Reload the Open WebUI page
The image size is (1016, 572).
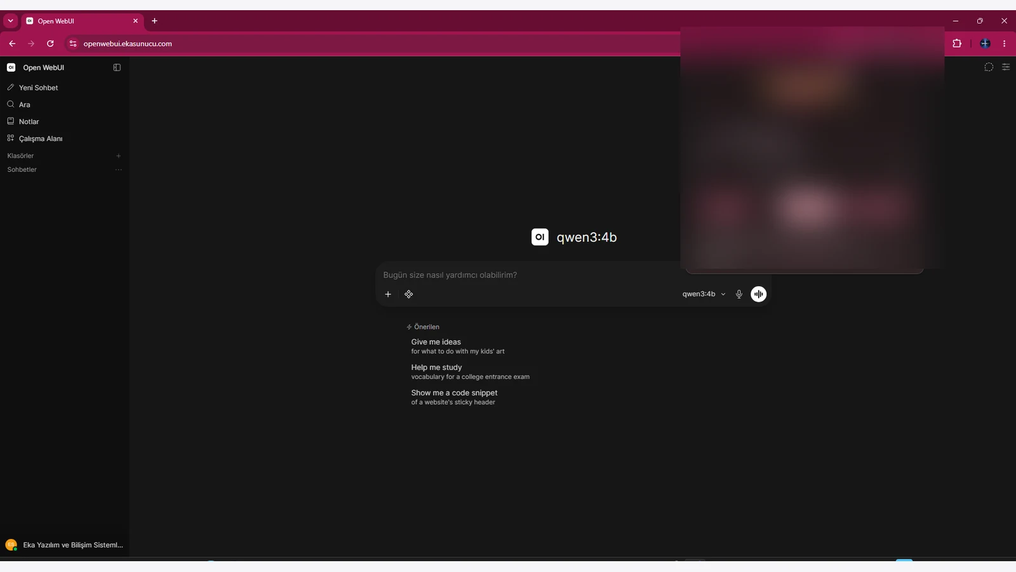click(x=50, y=44)
